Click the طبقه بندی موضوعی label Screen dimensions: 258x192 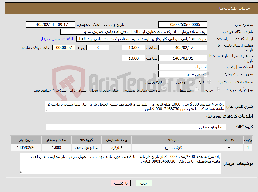pyautogui.click(x=236, y=82)
